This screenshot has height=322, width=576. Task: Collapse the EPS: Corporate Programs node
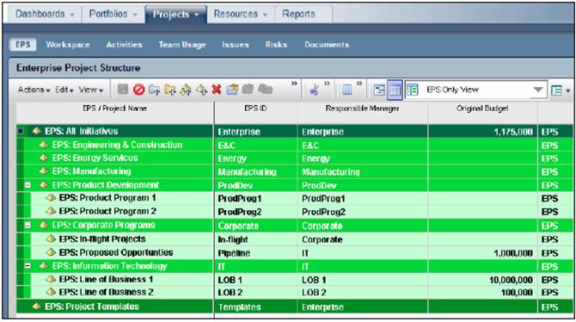(28, 225)
